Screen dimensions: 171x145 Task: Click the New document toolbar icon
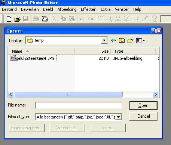pos(9,19)
